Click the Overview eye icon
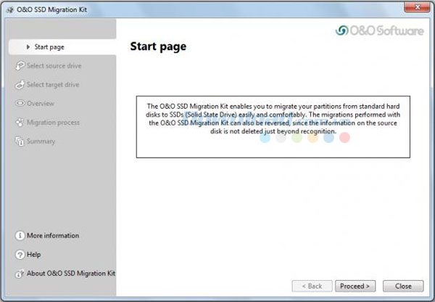 click(x=20, y=103)
